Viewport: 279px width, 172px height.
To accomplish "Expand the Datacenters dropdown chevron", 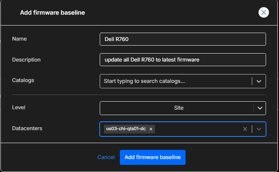I will click(259, 129).
